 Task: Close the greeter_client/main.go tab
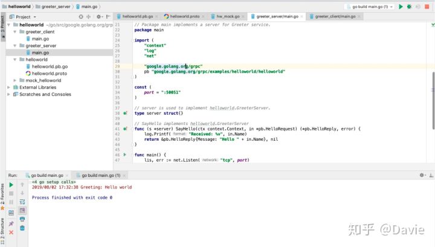[x=359, y=17]
